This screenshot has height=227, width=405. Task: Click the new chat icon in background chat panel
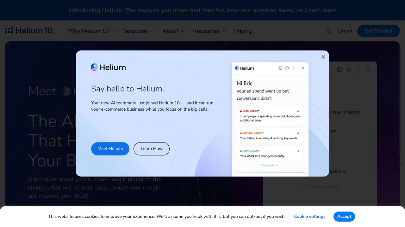pos(349,70)
